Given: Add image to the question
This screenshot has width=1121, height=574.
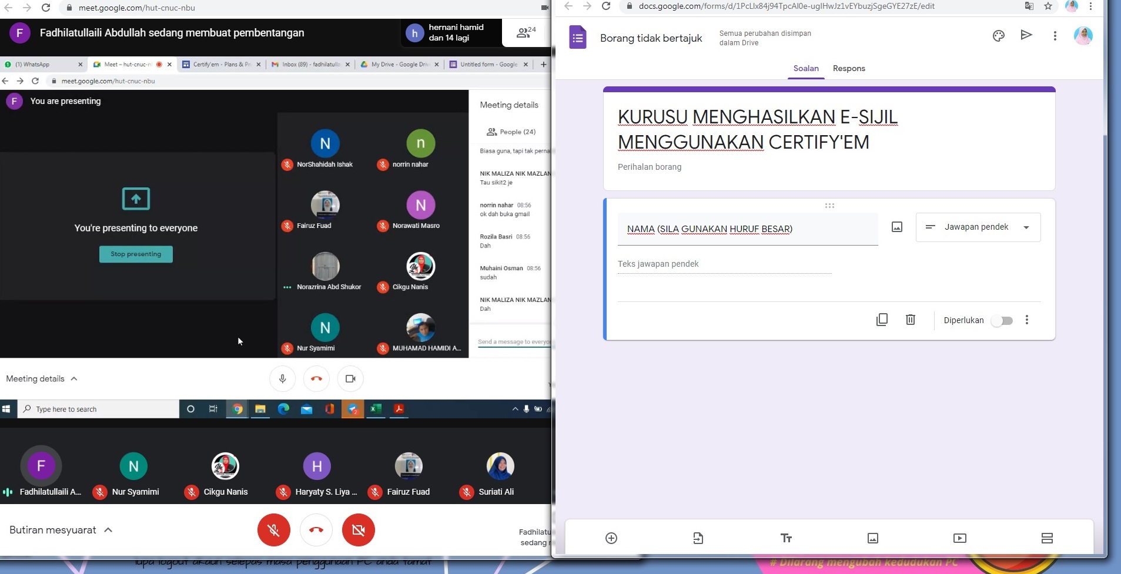Looking at the screenshot, I should [x=896, y=227].
